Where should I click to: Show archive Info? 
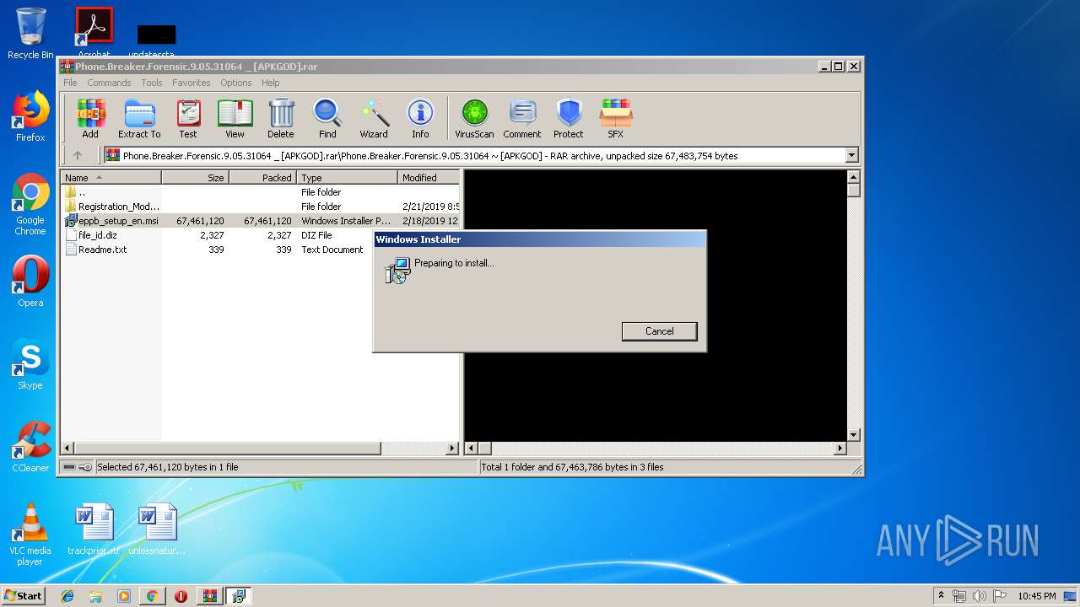pos(420,118)
